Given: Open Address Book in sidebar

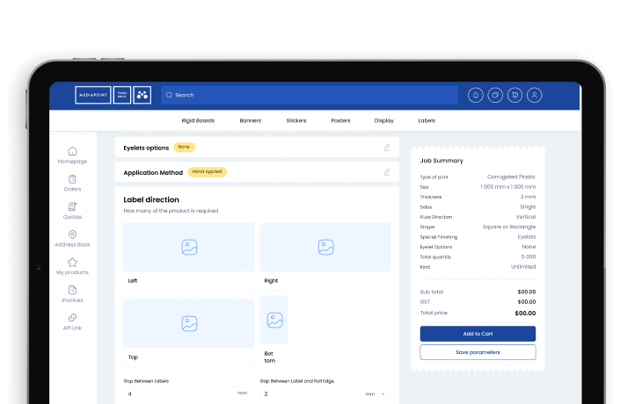Looking at the screenshot, I should coord(72,238).
